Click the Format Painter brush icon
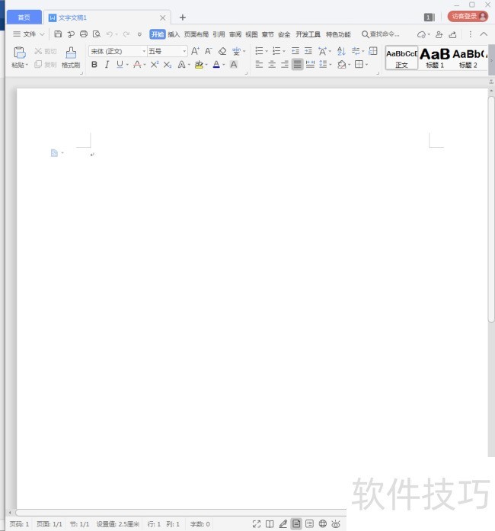Image resolution: width=495 pixels, height=531 pixels. click(x=71, y=53)
